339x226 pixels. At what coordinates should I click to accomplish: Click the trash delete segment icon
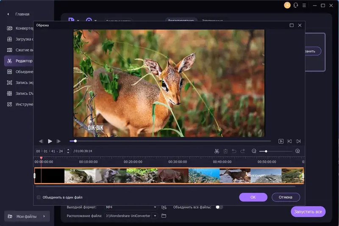pyautogui.click(x=225, y=151)
